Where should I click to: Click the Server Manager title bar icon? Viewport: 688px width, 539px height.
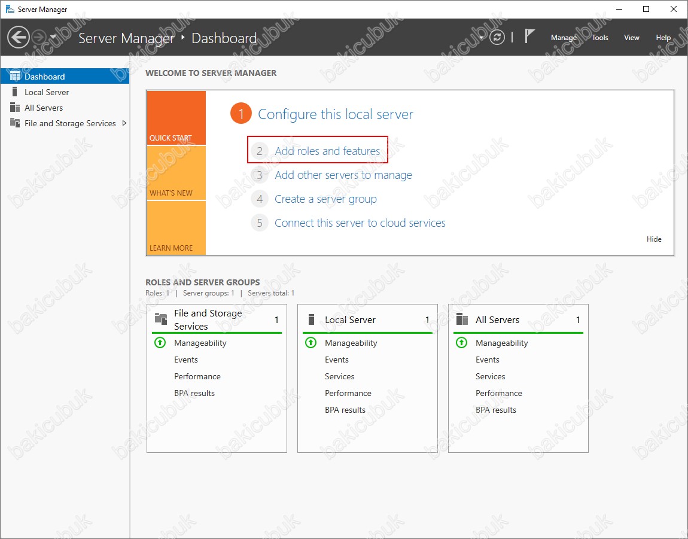coord(9,9)
